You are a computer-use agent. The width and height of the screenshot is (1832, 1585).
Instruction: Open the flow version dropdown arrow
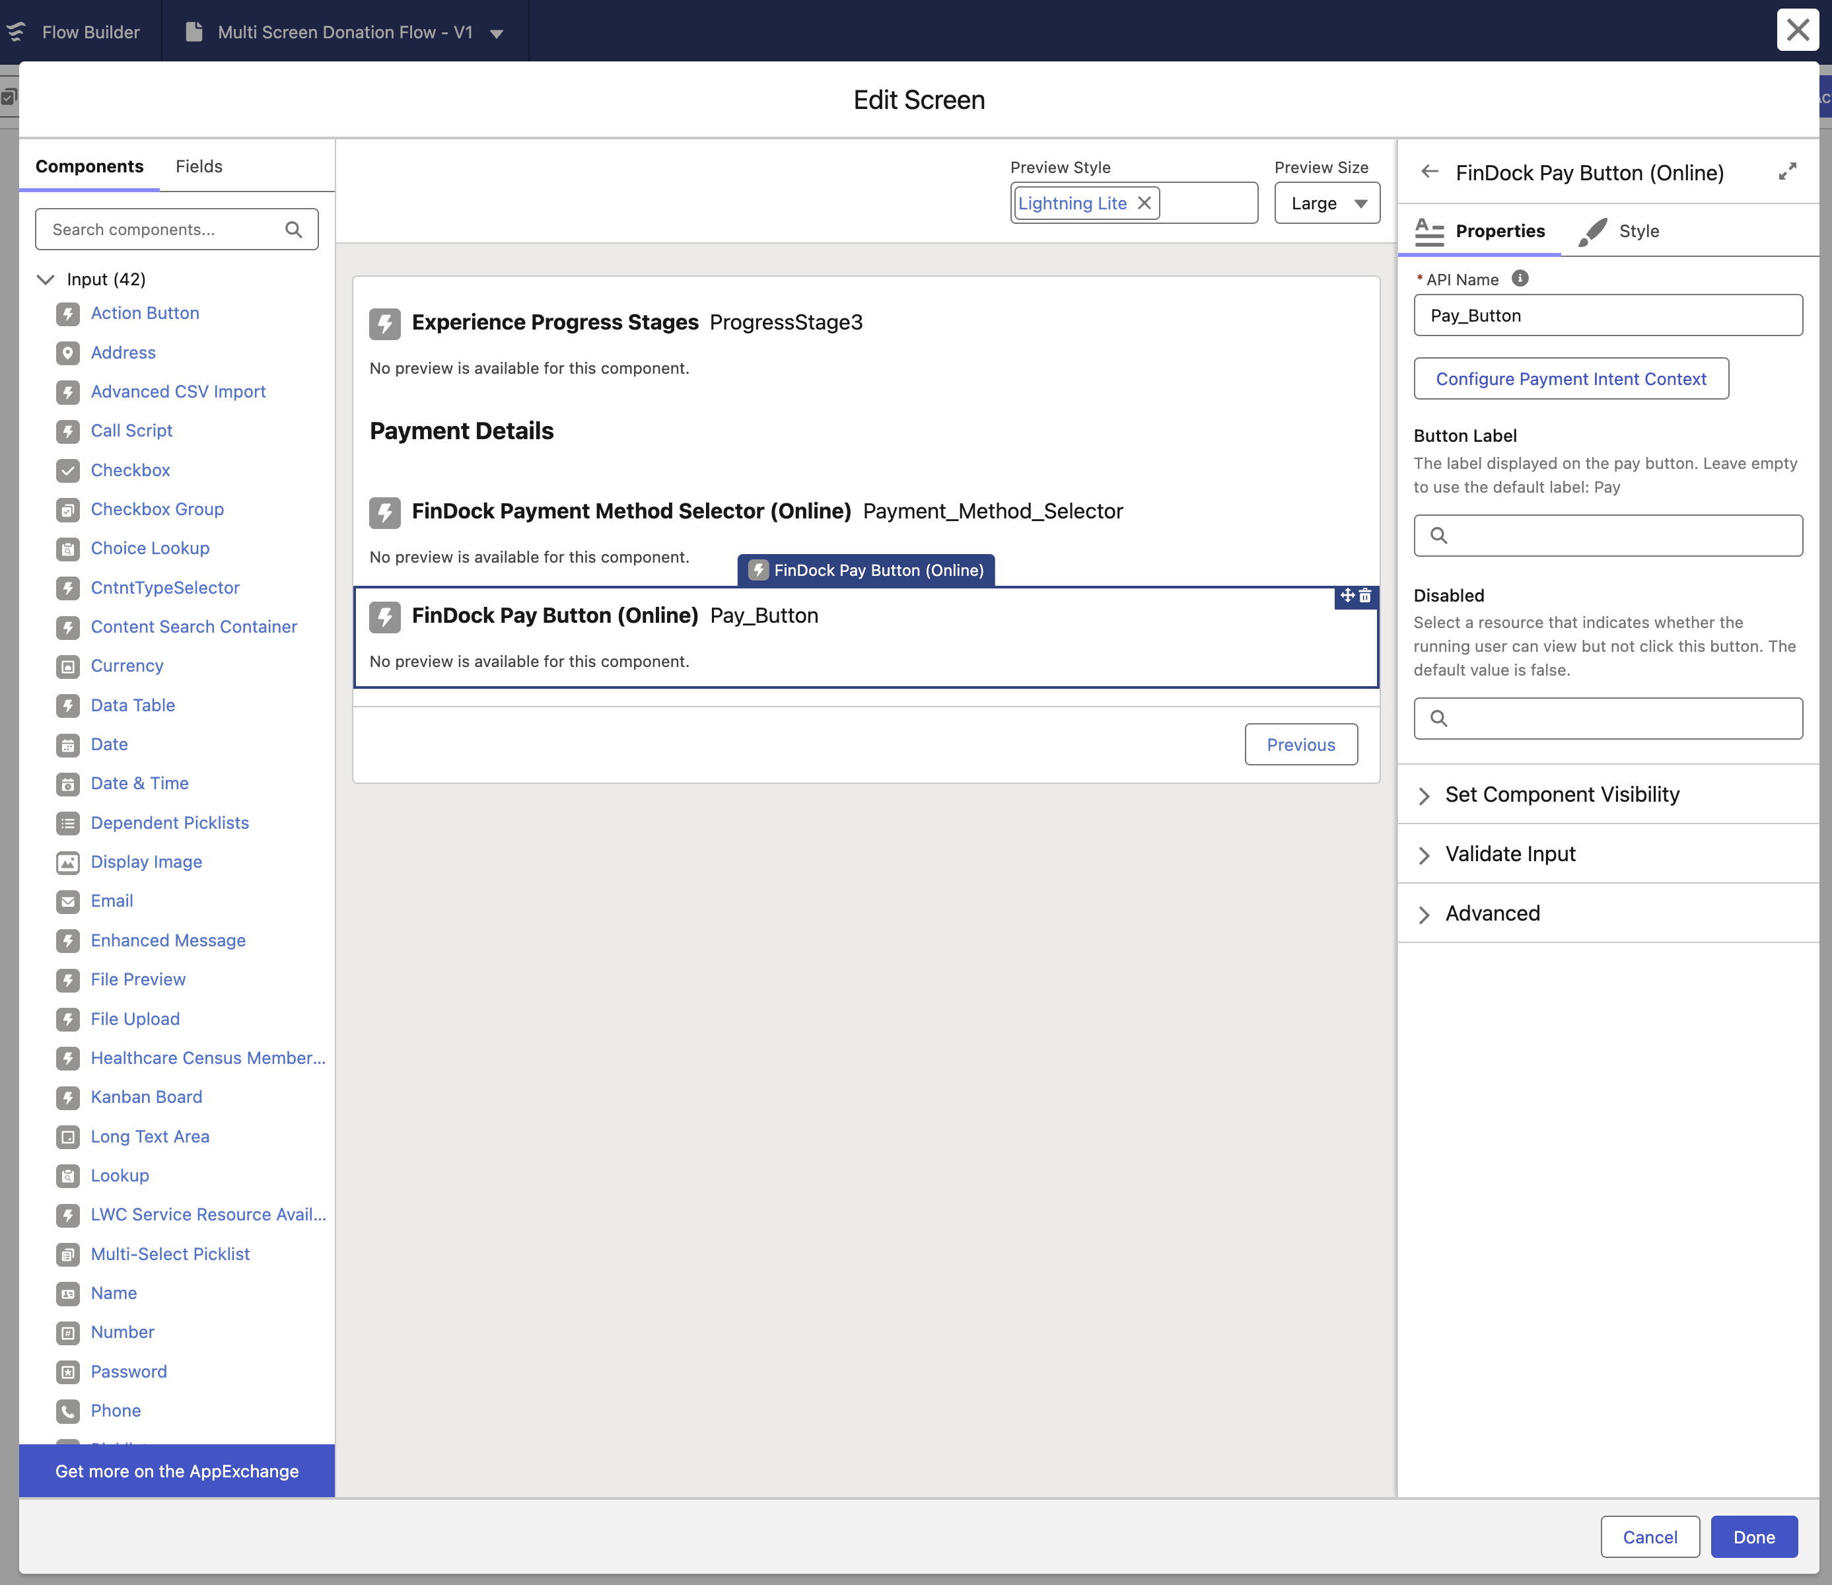497,34
